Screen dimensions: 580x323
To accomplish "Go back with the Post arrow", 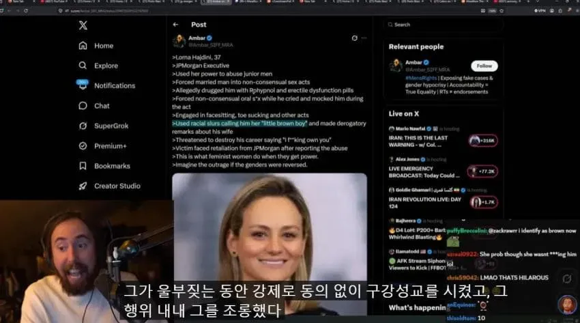I will 175,25.
